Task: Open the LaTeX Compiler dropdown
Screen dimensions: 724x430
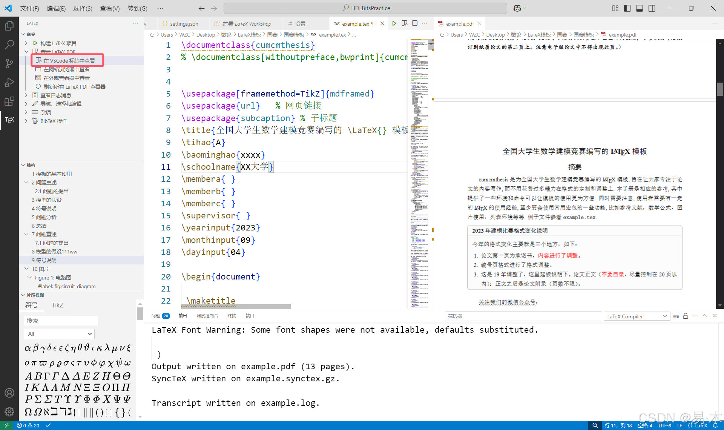Action: point(636,316)
